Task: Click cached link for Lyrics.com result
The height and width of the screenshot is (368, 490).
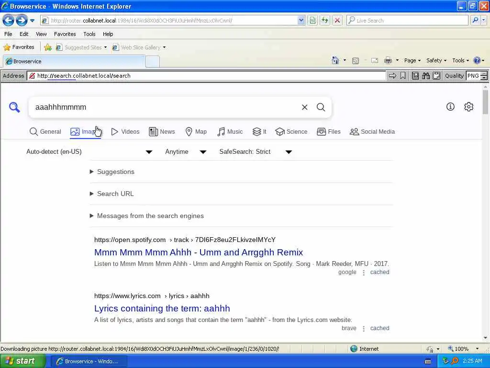Action: (379, 328)
